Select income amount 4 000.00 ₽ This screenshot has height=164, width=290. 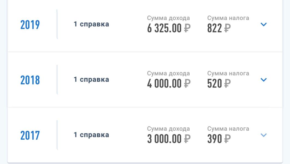tap(169, 84)
